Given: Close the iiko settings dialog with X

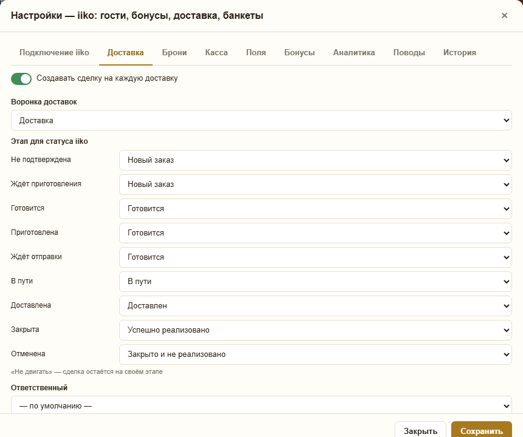Looking at the screenshot, I should tap(504, 16).
